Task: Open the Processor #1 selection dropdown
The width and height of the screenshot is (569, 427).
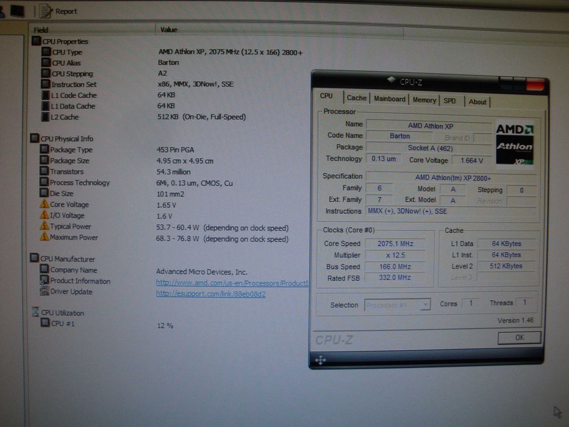Action: (398, 305)
